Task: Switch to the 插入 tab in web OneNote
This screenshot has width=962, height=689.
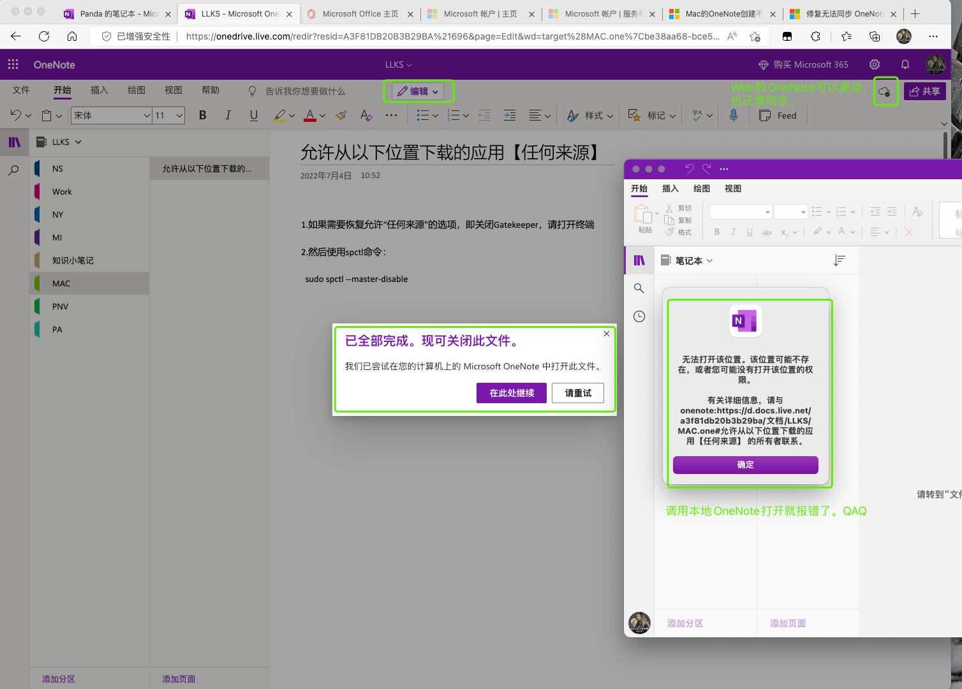Action: pyautogui.click(x=100, y=91)
